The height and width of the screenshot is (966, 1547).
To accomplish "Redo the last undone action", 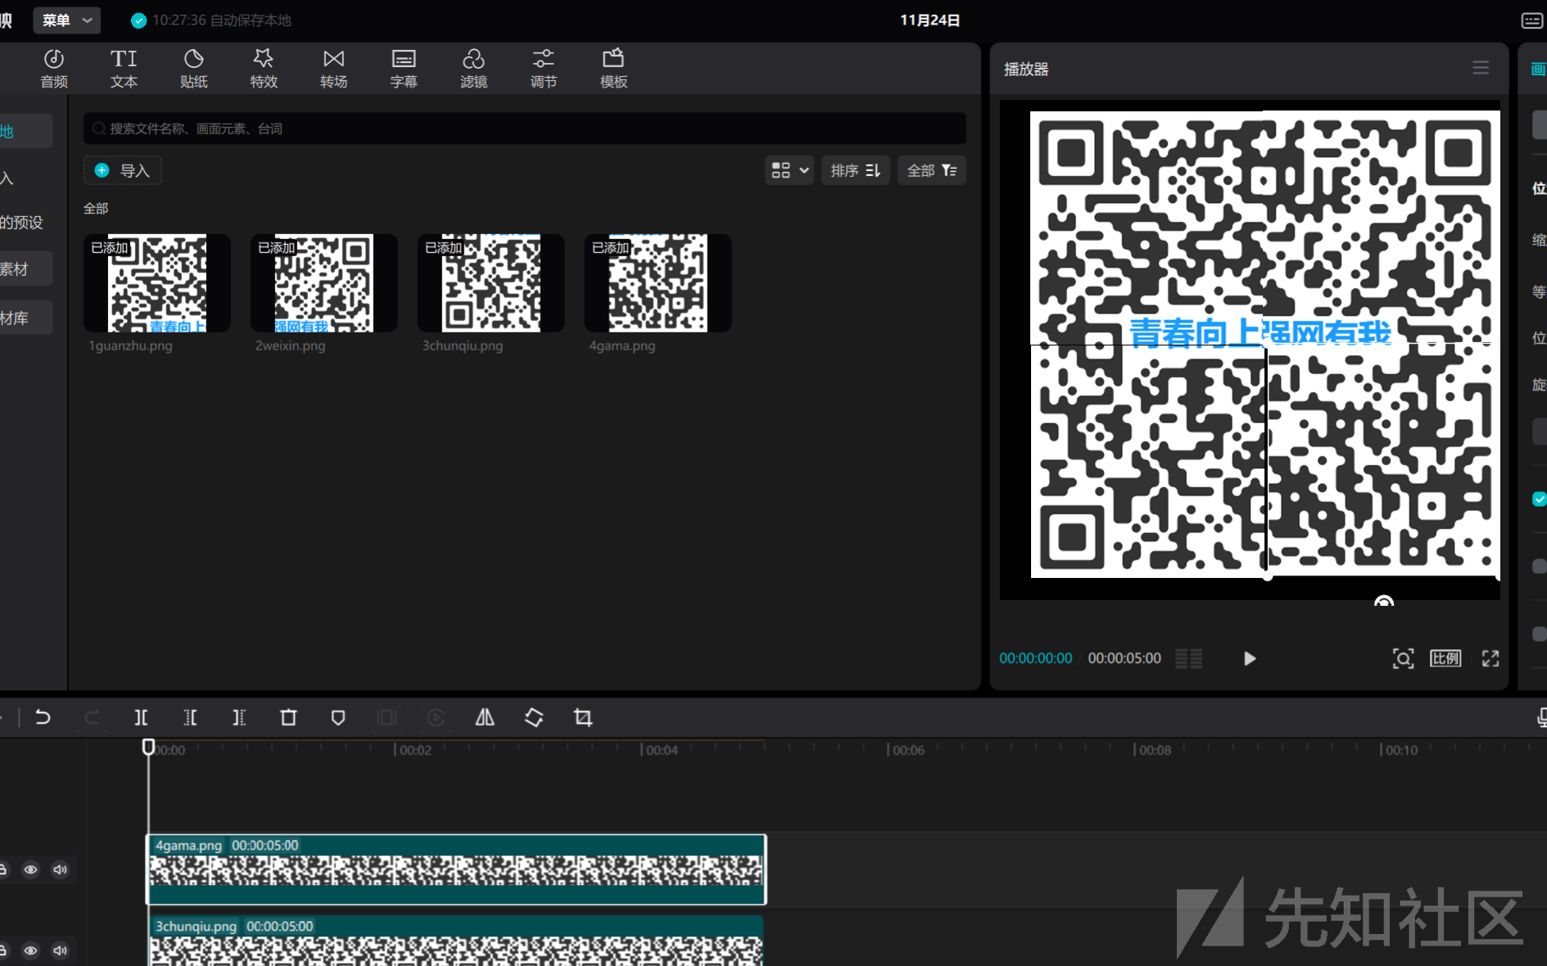I will pyautogui.click(x=92, y=718).
